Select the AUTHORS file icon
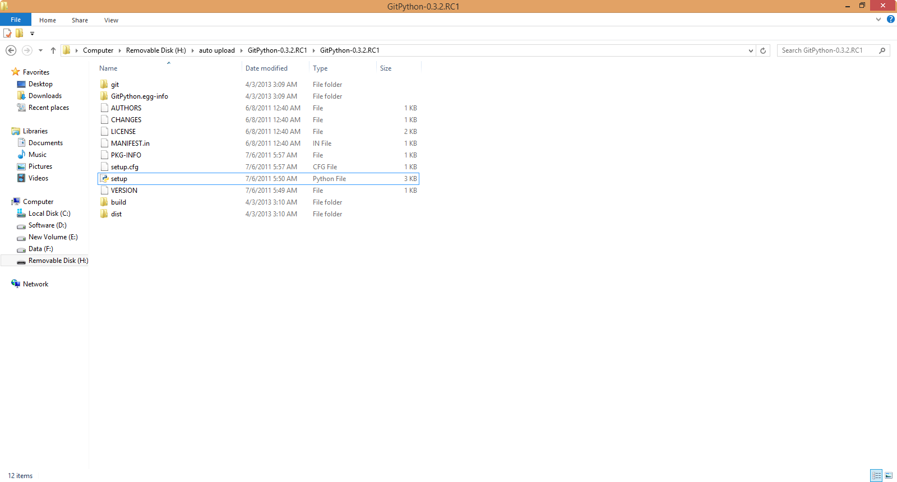Screen dimensions: 897x482 pyautogui.click(x=104, y=108)
